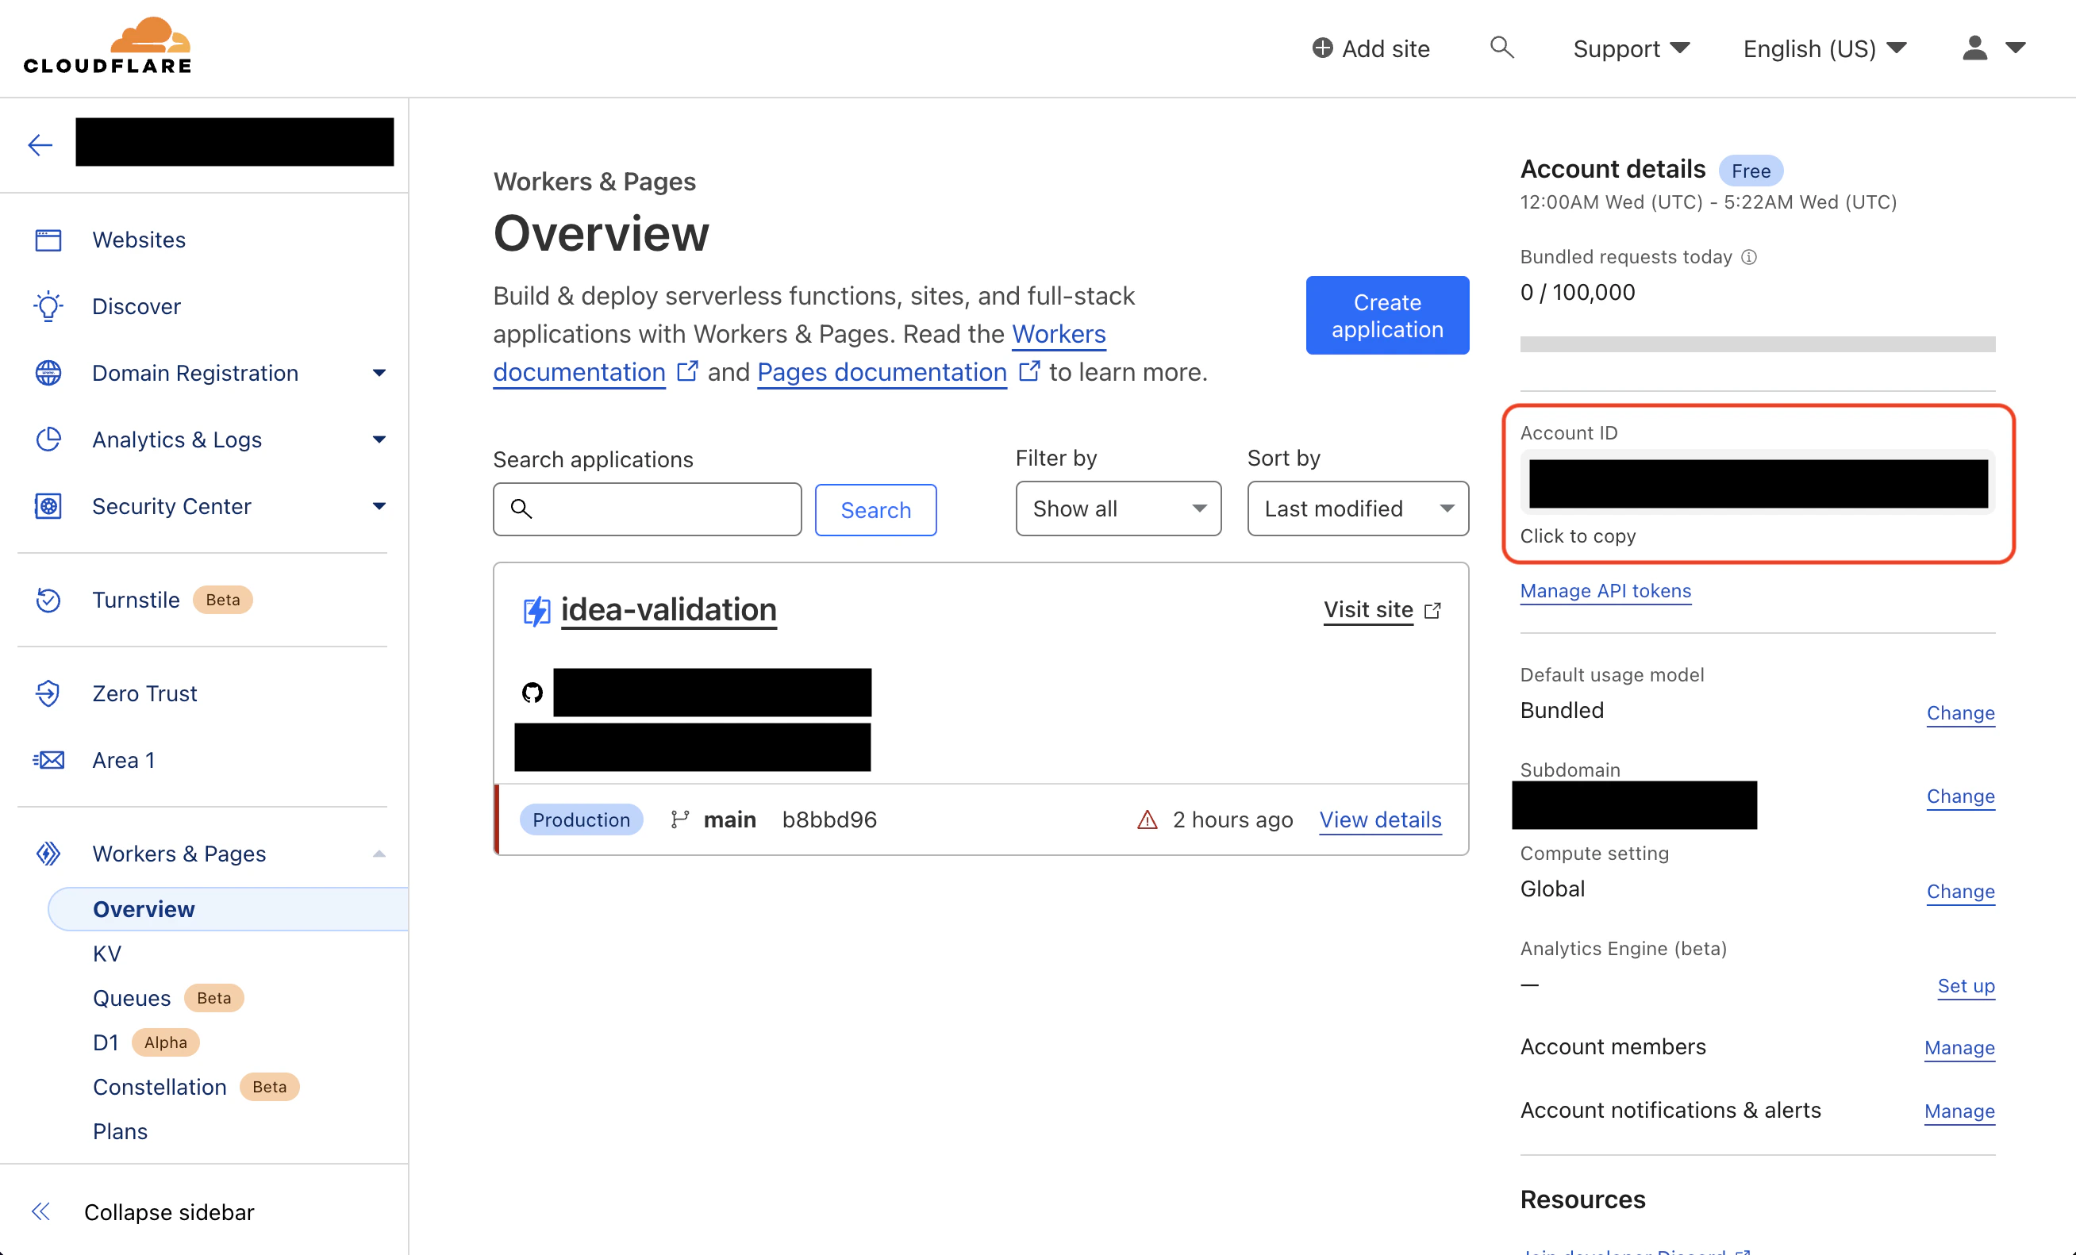Open Manage API tokens link
The image size is (2076, 1255).
click(1605, 591)
